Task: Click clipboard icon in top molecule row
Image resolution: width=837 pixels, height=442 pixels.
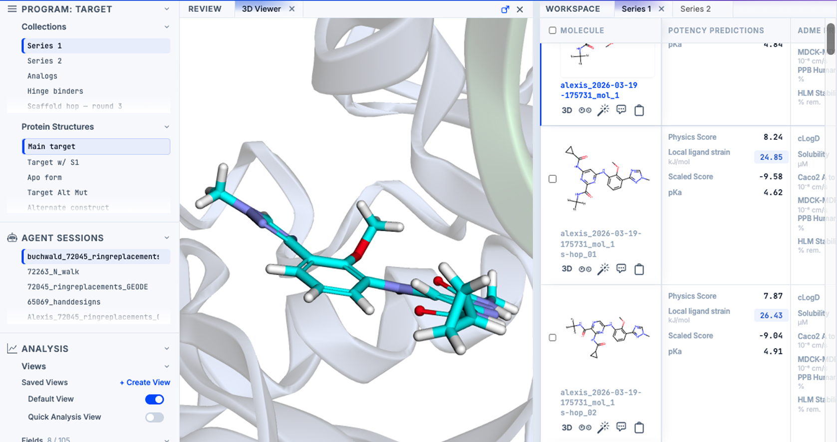Action: coord(639,110)
